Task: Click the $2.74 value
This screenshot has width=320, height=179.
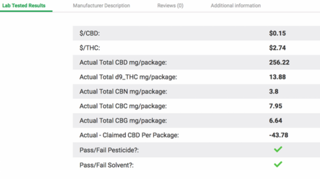Action: pyautogui.click(x=277, y=48)
